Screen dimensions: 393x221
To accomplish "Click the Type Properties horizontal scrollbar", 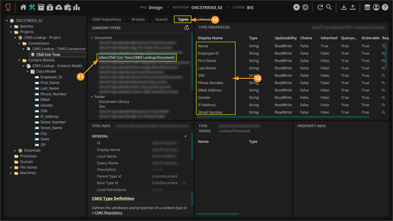I will [282, 117].
